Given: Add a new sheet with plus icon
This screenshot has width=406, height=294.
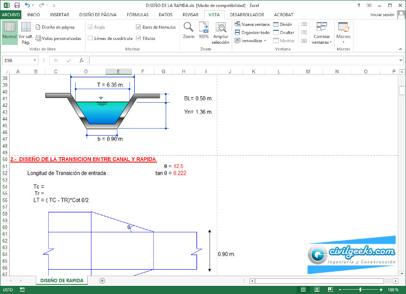Looking at the screenshot, I should 102,280.
